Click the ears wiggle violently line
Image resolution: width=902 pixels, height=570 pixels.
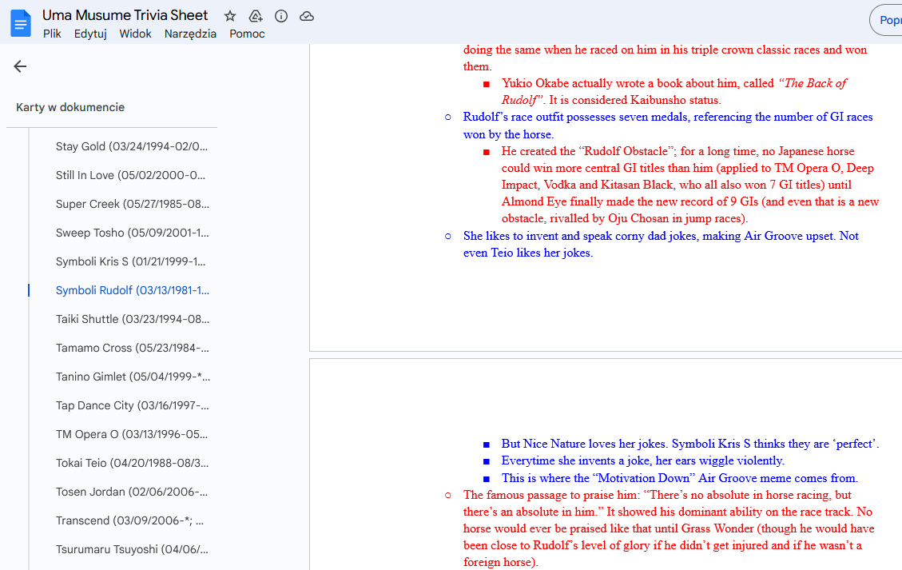(642, 460)
